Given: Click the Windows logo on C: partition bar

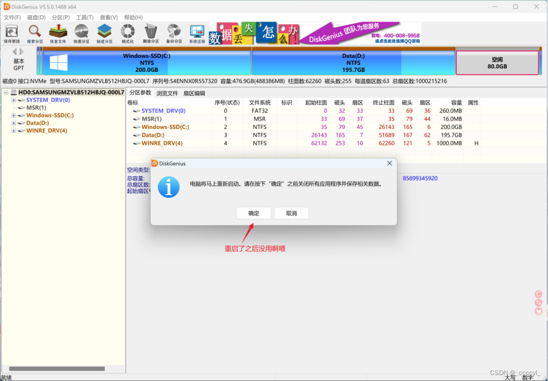Looking at the screenshot, I should 58,62.
